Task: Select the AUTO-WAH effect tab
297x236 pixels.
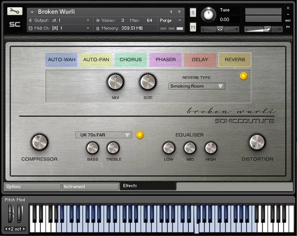Action: [61, 60]
